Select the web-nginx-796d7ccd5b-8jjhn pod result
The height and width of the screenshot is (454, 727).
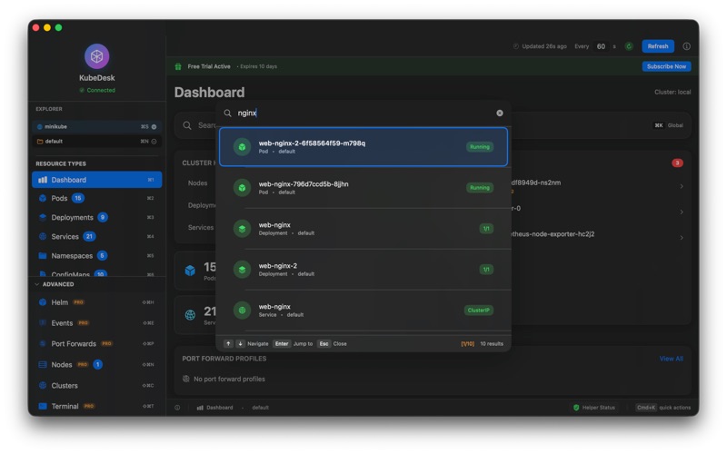point(363,188)
